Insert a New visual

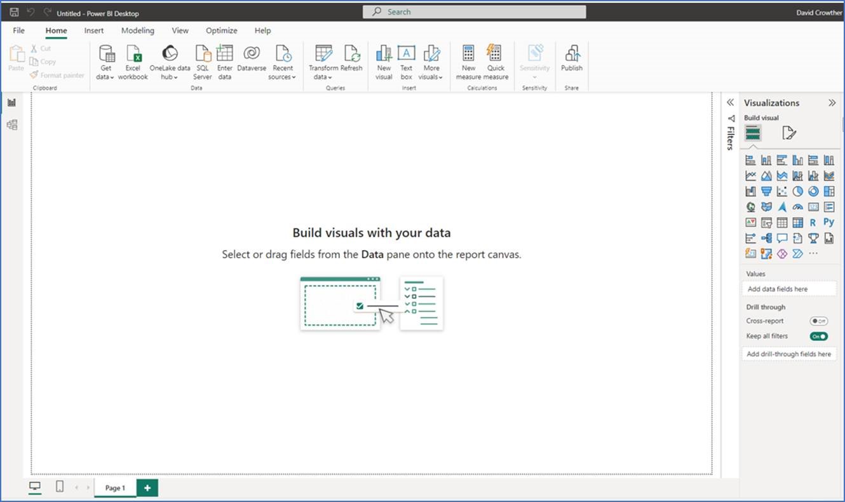coord(384,62)
